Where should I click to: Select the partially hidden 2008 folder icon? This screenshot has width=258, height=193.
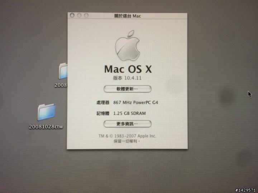coord(63,71)
